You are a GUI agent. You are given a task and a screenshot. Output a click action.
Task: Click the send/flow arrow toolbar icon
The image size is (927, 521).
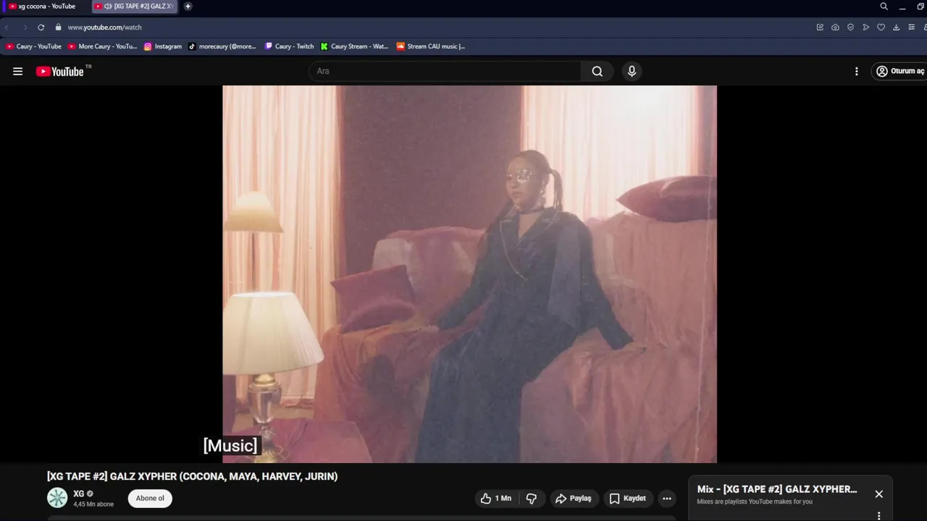pos(865,27)
